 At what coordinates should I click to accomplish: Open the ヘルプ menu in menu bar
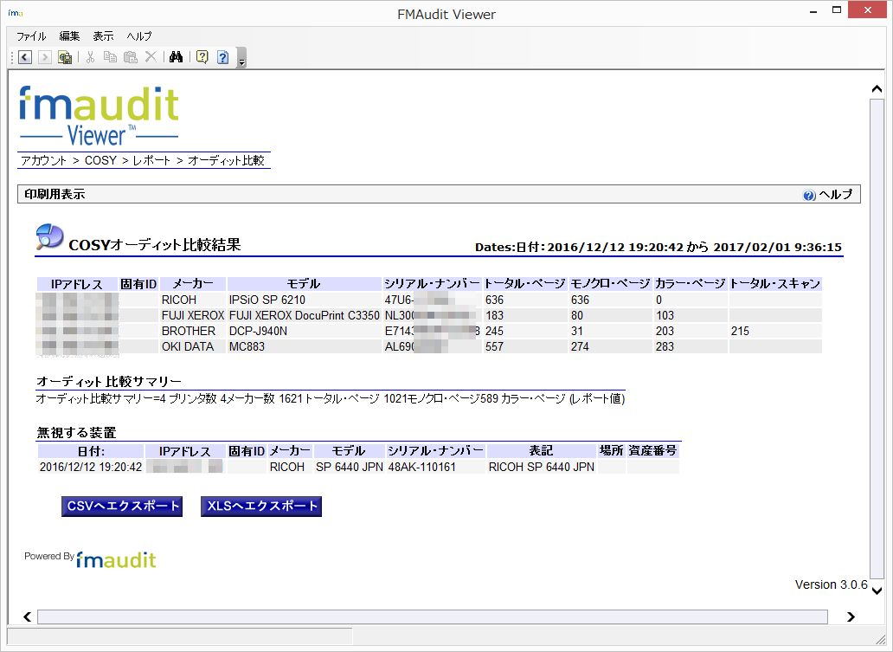[139, 36]
